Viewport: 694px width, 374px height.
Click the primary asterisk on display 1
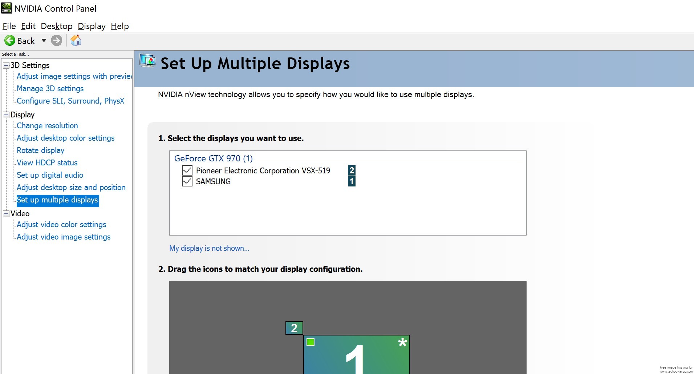(402, 342)
